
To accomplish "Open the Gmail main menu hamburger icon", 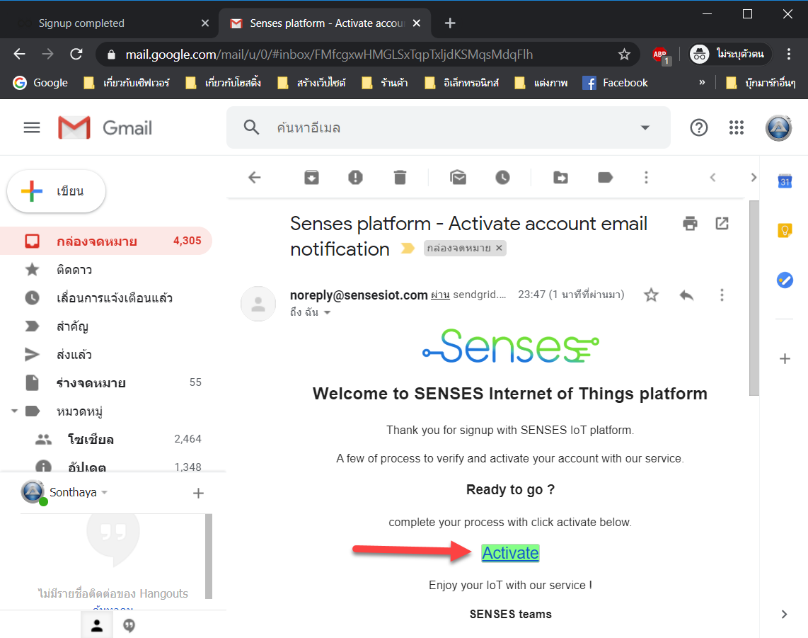I will [31, 127].
